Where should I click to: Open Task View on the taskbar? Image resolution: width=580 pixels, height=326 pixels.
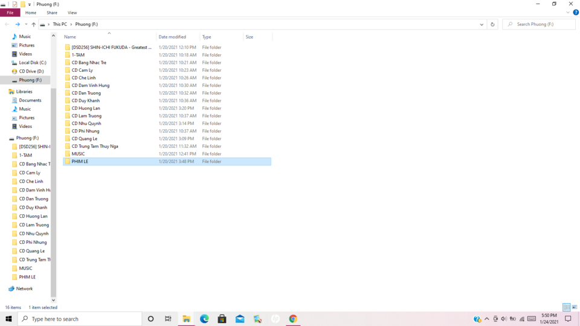pos(168,319)
